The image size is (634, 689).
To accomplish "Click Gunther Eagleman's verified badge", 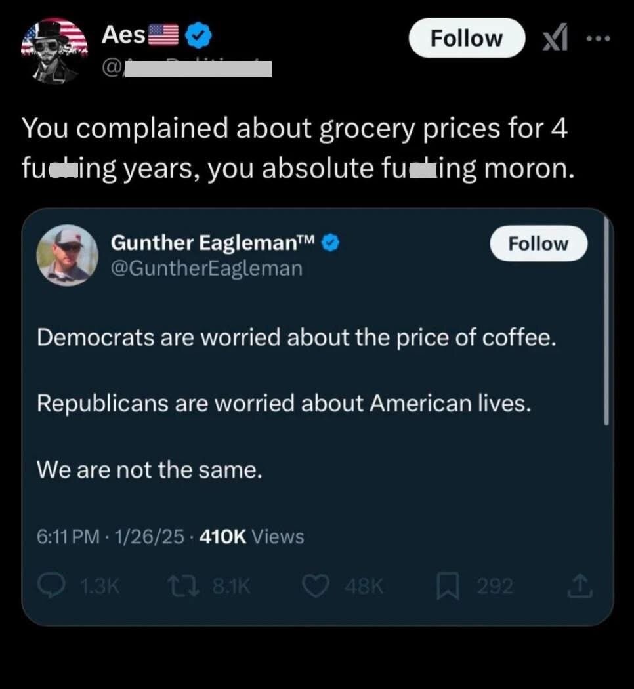I will (332, 243).
